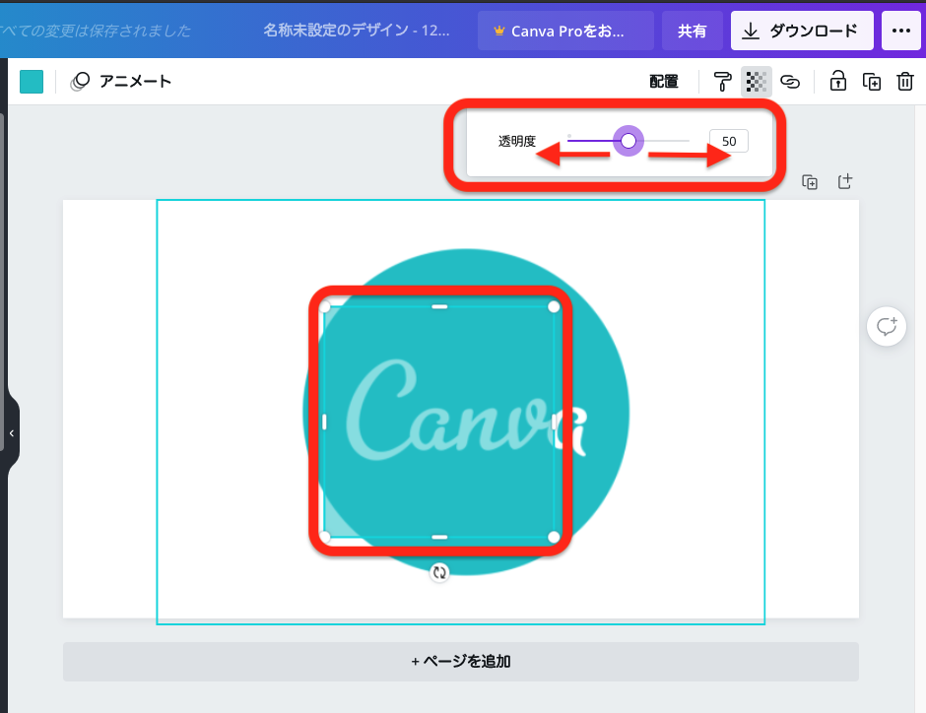Click the bottom-right corner handle of square
The width and height of the screenshot is (926, 713).
click(554, 537)
